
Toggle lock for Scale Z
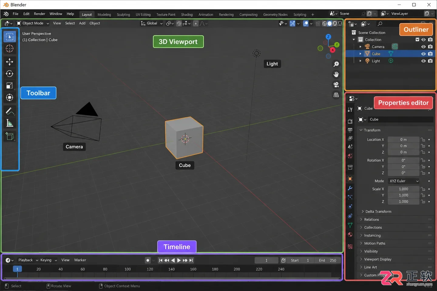click(423, 202)
